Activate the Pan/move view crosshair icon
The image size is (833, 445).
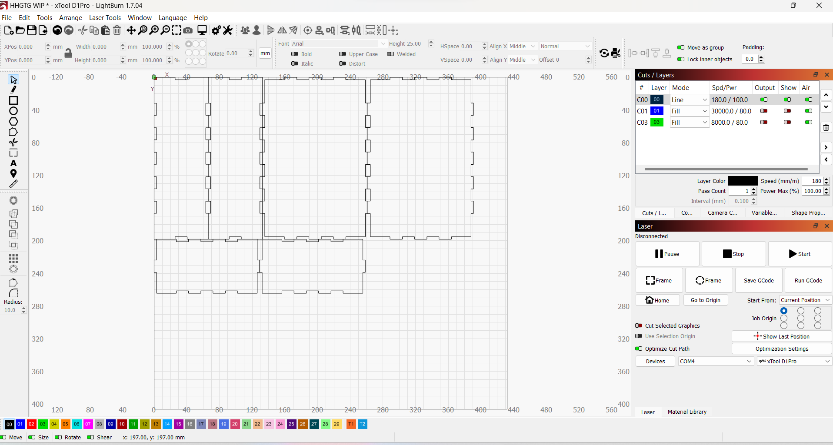pyautogui.click(x=131, y=30)
